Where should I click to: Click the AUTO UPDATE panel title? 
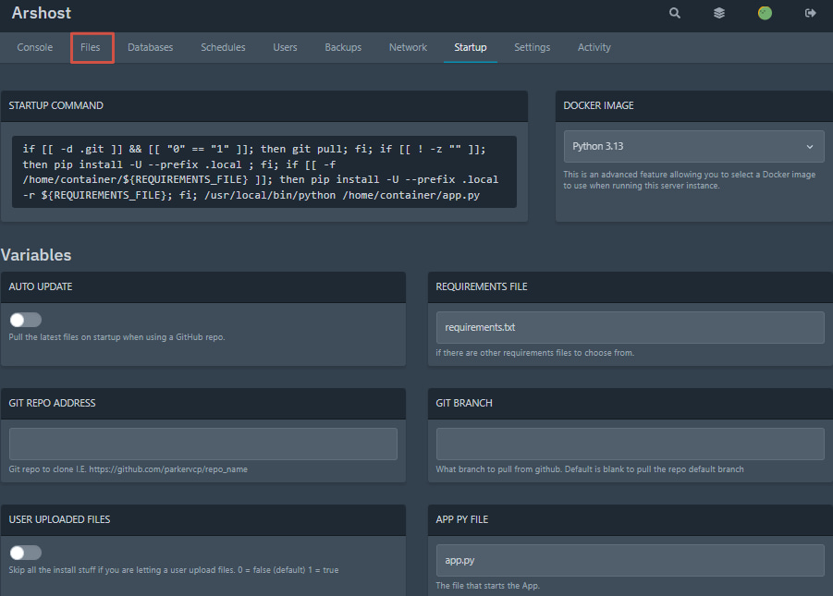coord(41,286)
